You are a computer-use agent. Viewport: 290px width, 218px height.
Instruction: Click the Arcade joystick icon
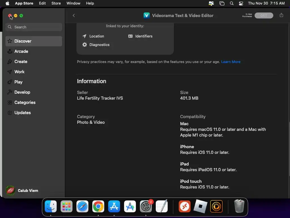10,51
